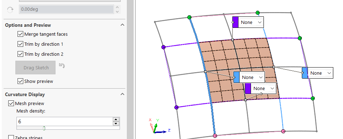343x139 pixels.
Task: Click the mesh density slider handle
Action: 44,128
